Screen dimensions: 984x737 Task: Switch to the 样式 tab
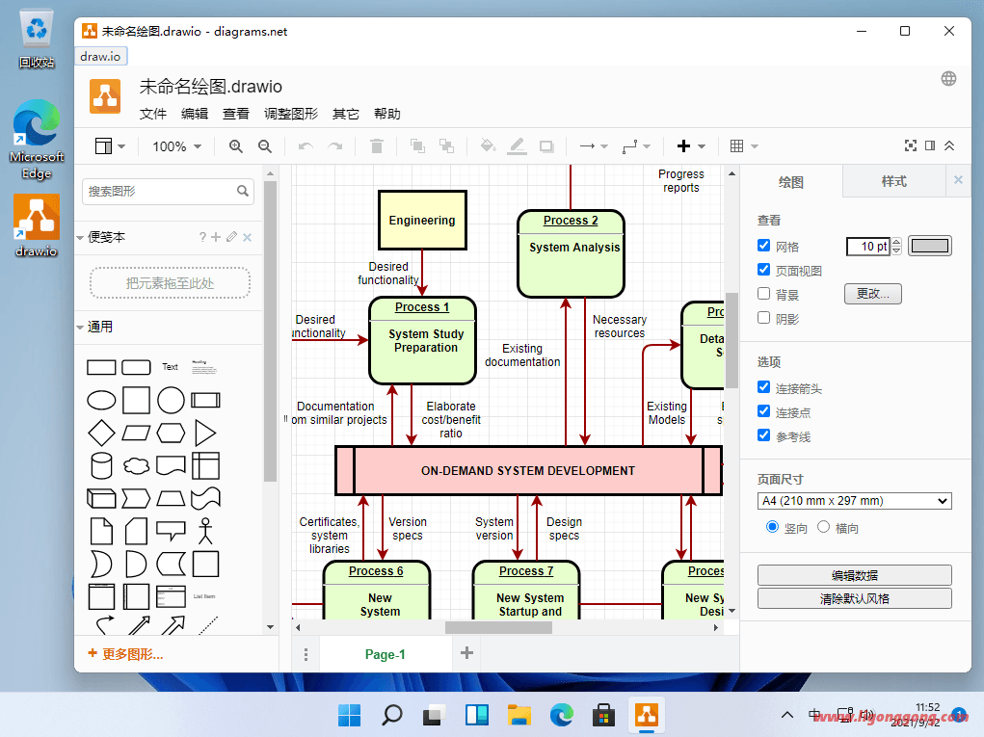click(894, 180)
